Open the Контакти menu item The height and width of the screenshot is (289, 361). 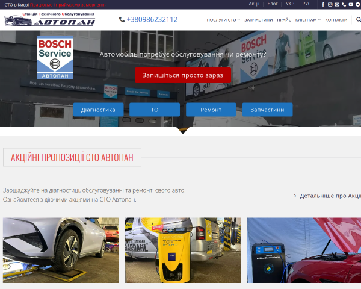point(336,20)
